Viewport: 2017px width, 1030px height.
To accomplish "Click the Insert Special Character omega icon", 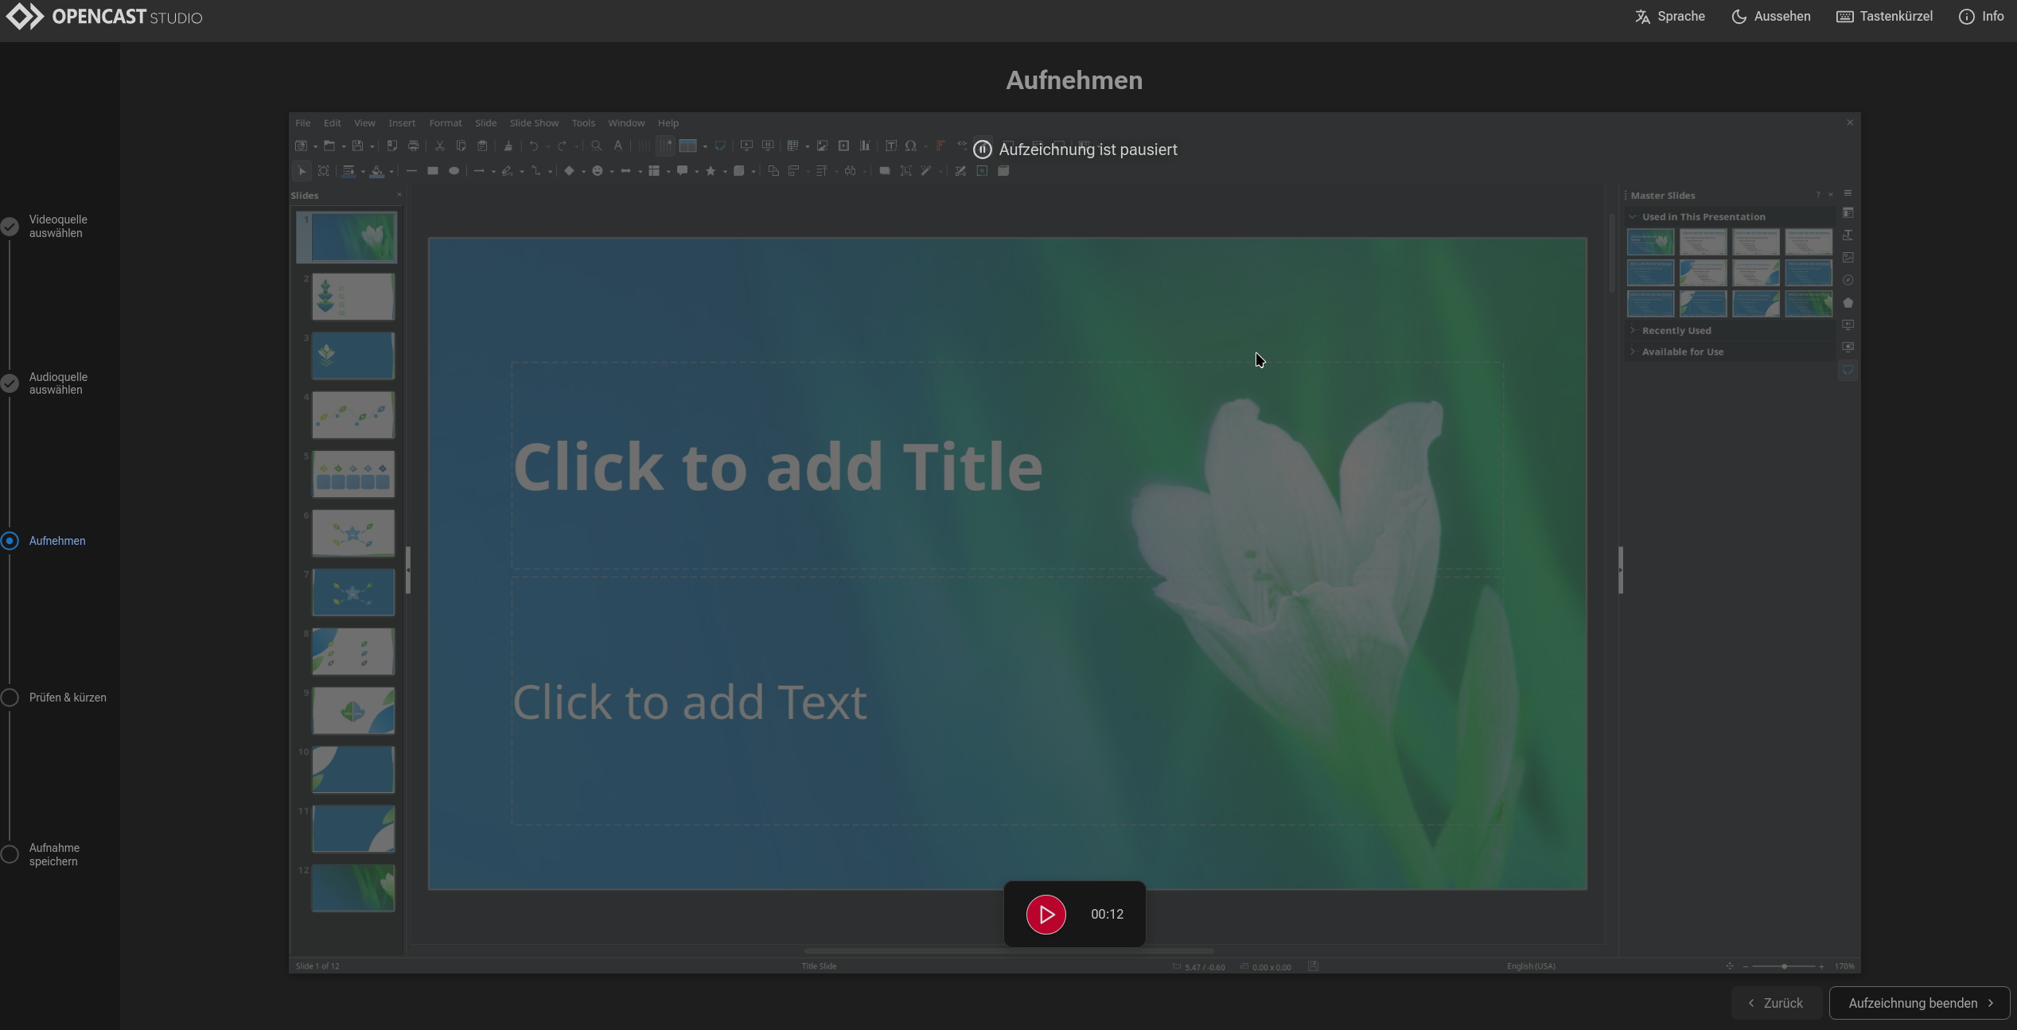I will pos(910,146).
